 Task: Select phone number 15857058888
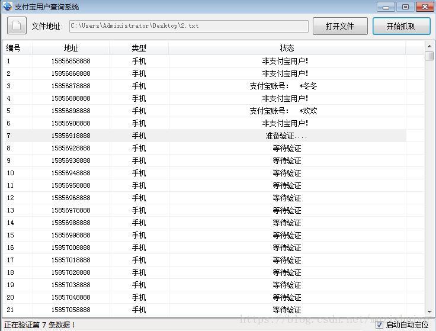(71, 310)
